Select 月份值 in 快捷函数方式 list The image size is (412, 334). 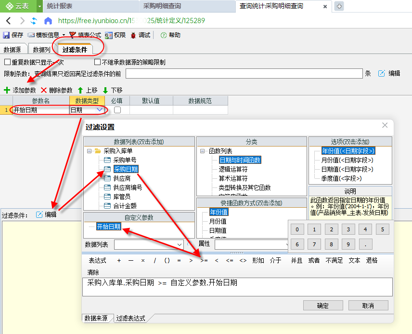[218, 221]
